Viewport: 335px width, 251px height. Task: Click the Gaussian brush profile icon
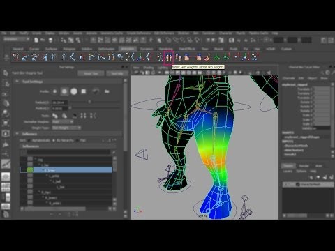54,91
